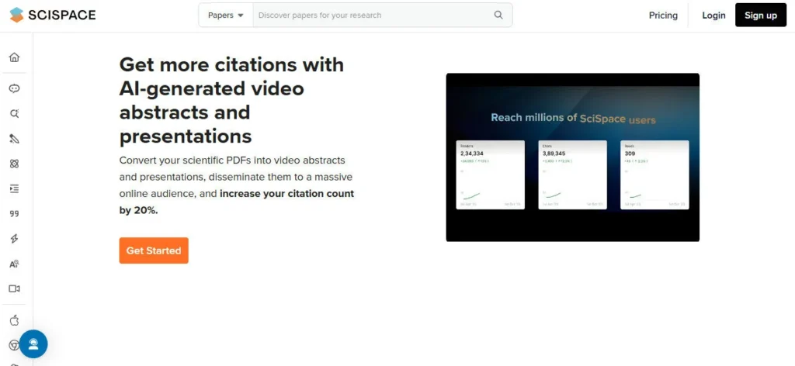Click the Apple app icon in sidebar
This screenshot has width=795, height=366.
coord(14,320)
